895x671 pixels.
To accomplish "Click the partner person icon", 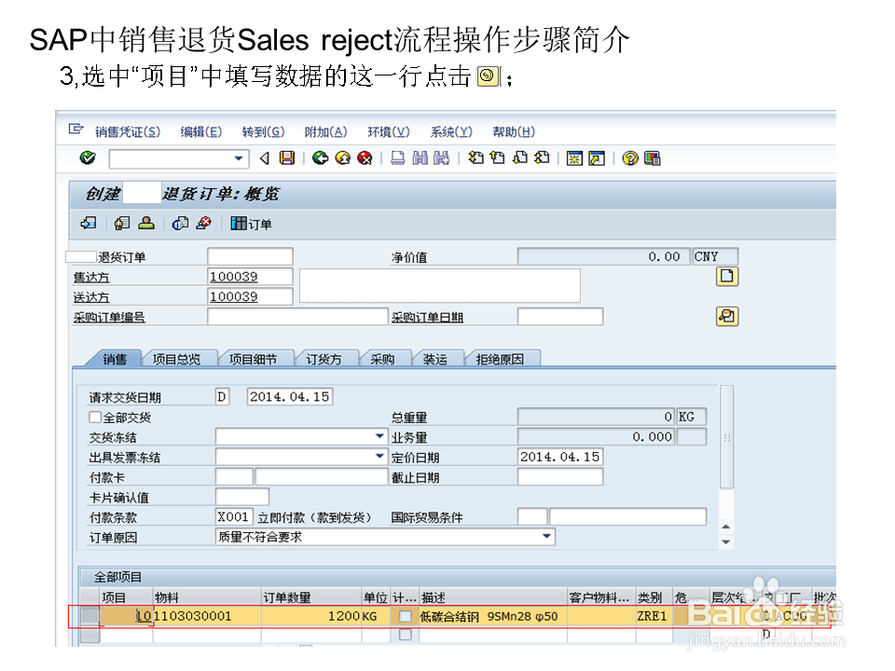I will (146, 223).
